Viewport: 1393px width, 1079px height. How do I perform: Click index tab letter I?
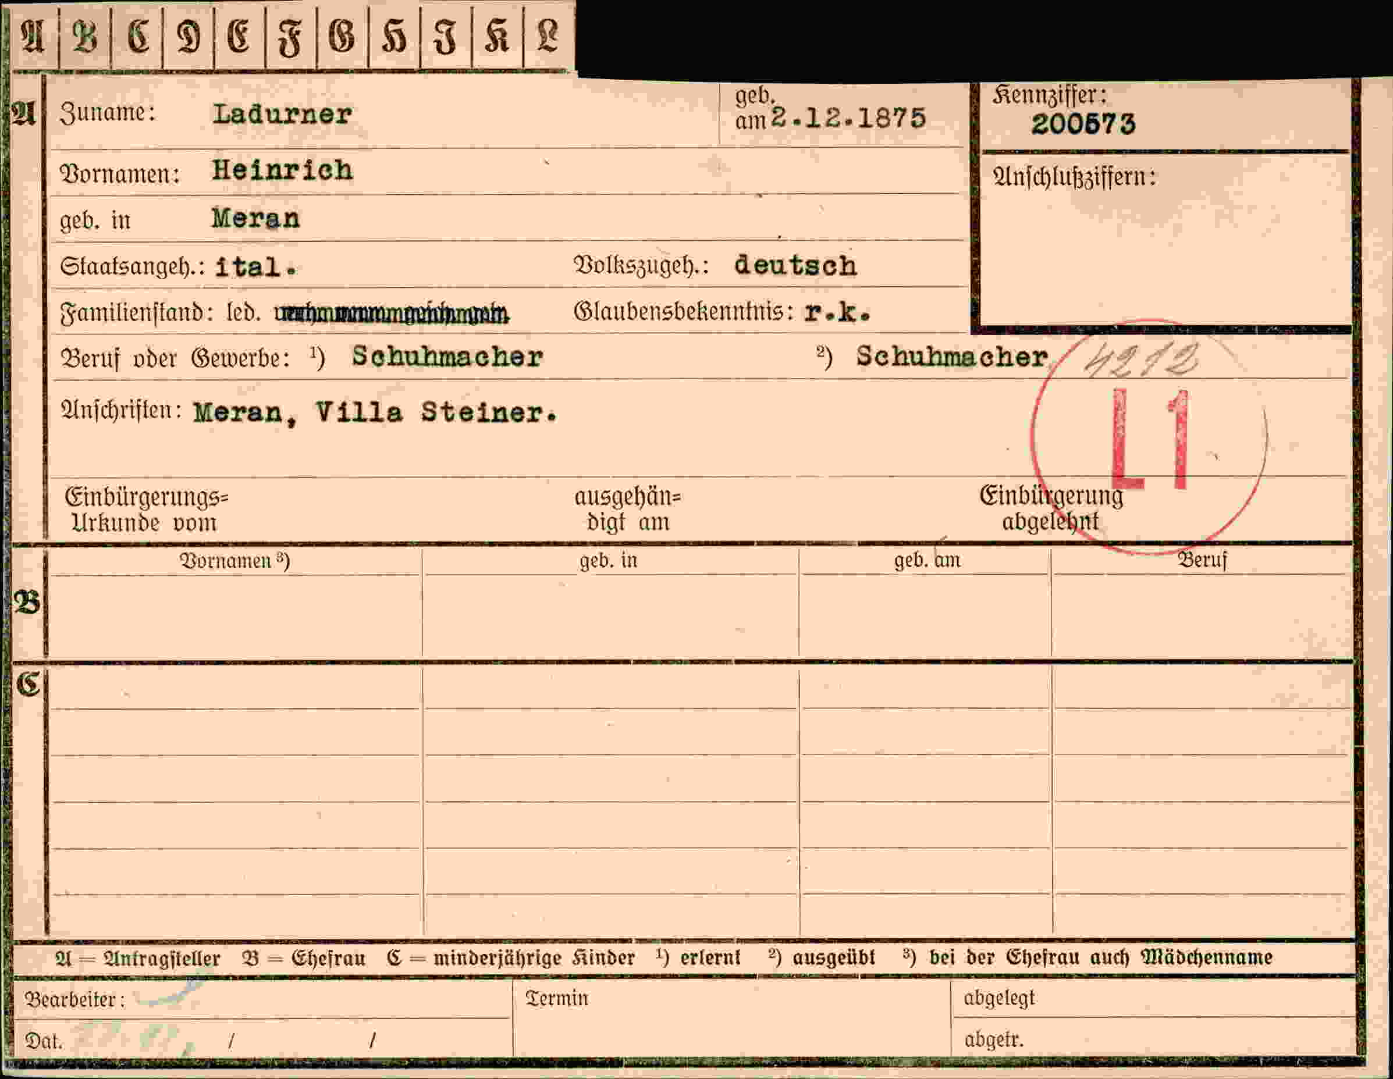pyautogui.click(x=446, y=35)
